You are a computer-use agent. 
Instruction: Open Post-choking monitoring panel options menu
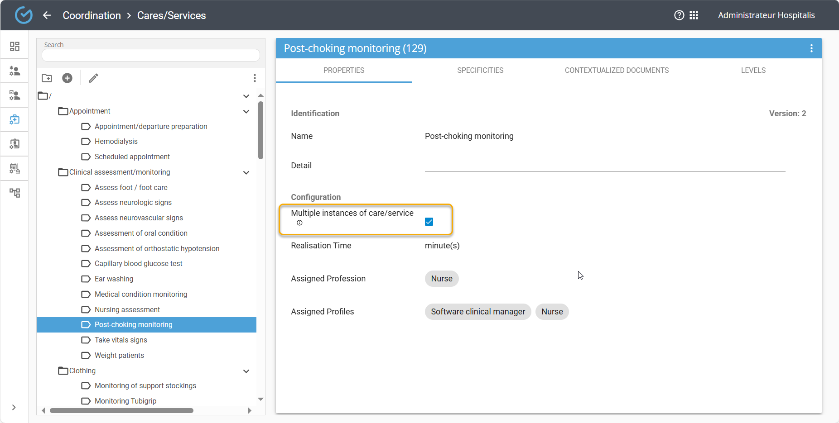click(x=811, y=48)
